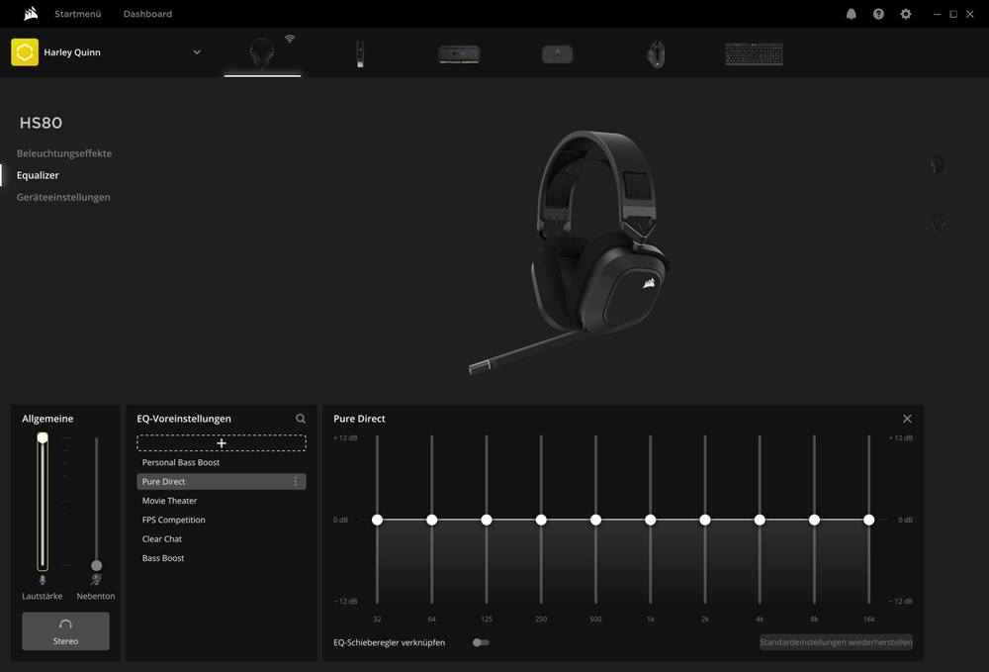Click the 16k EQ slider handle
The height and width of the screenshot is (672, 989).
click(x=869, y=520)
